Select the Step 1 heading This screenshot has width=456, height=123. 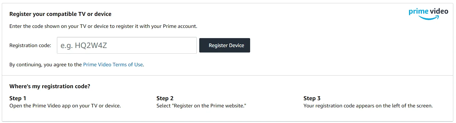point(18,98)
